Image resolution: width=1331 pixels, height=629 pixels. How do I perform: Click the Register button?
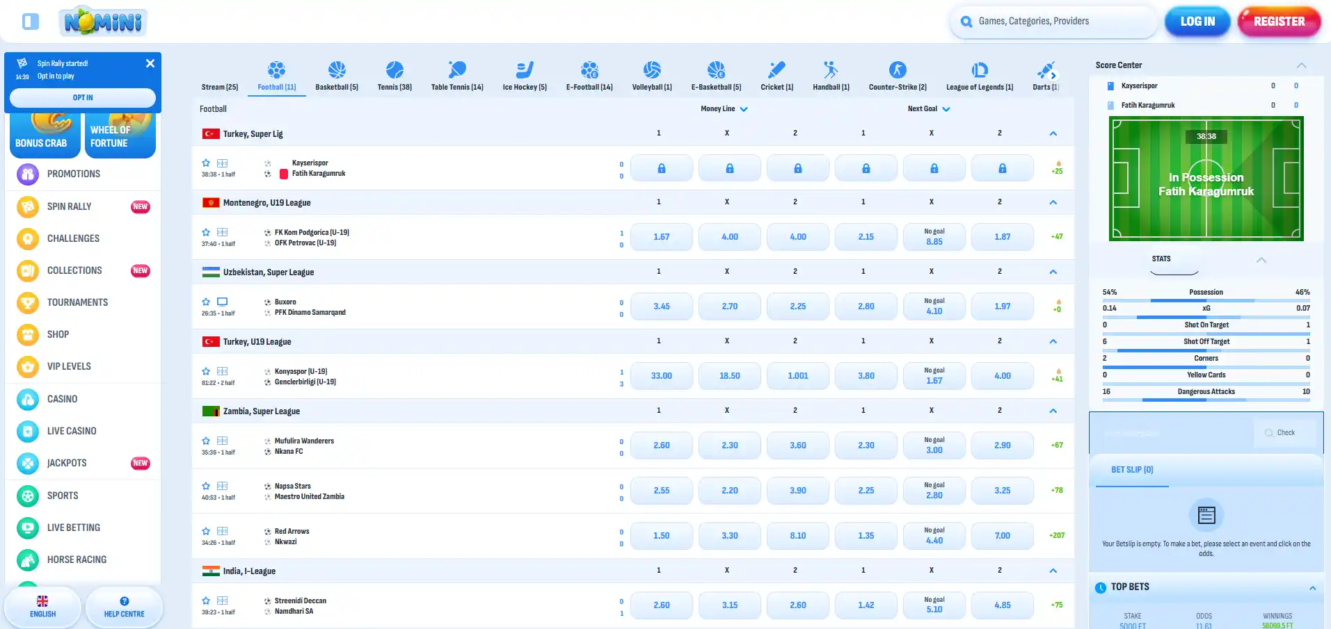click(1279, 22)
